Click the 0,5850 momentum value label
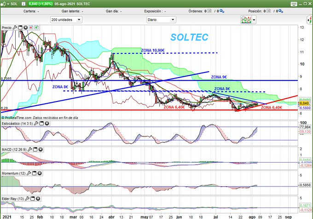313x219 pixels. pyautogui.click(x=305, y=185)
